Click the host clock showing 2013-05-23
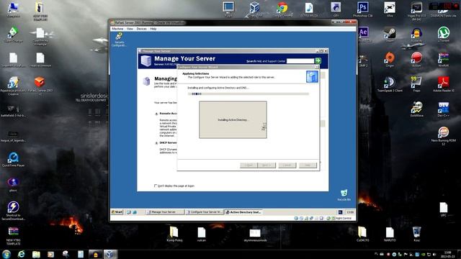Image resolution: width=461 pixels, height=259 pixels. (447, 254)
